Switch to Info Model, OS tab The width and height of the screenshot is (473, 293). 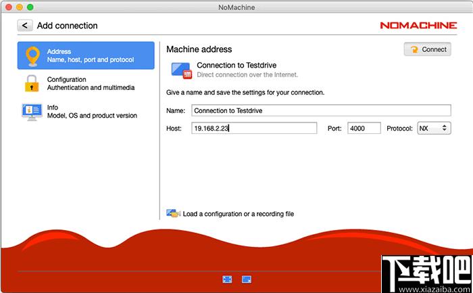coord(86,112)
